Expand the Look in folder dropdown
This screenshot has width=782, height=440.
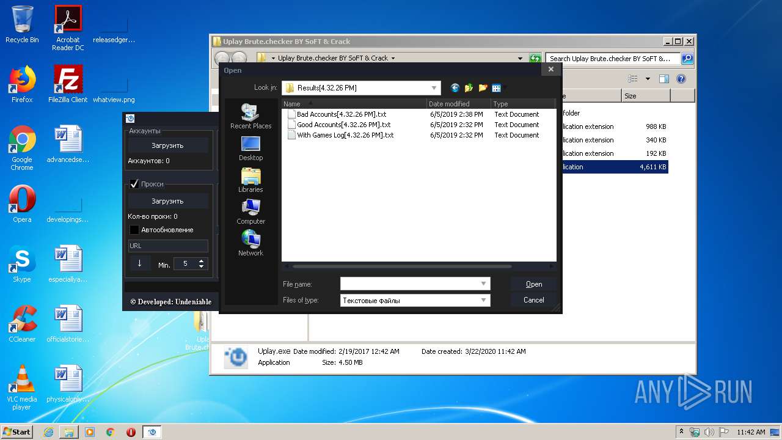(434, 88)
